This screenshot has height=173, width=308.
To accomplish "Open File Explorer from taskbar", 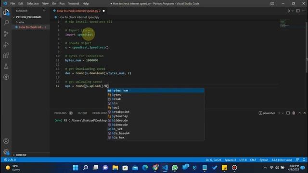I will (x=115, y=168).
